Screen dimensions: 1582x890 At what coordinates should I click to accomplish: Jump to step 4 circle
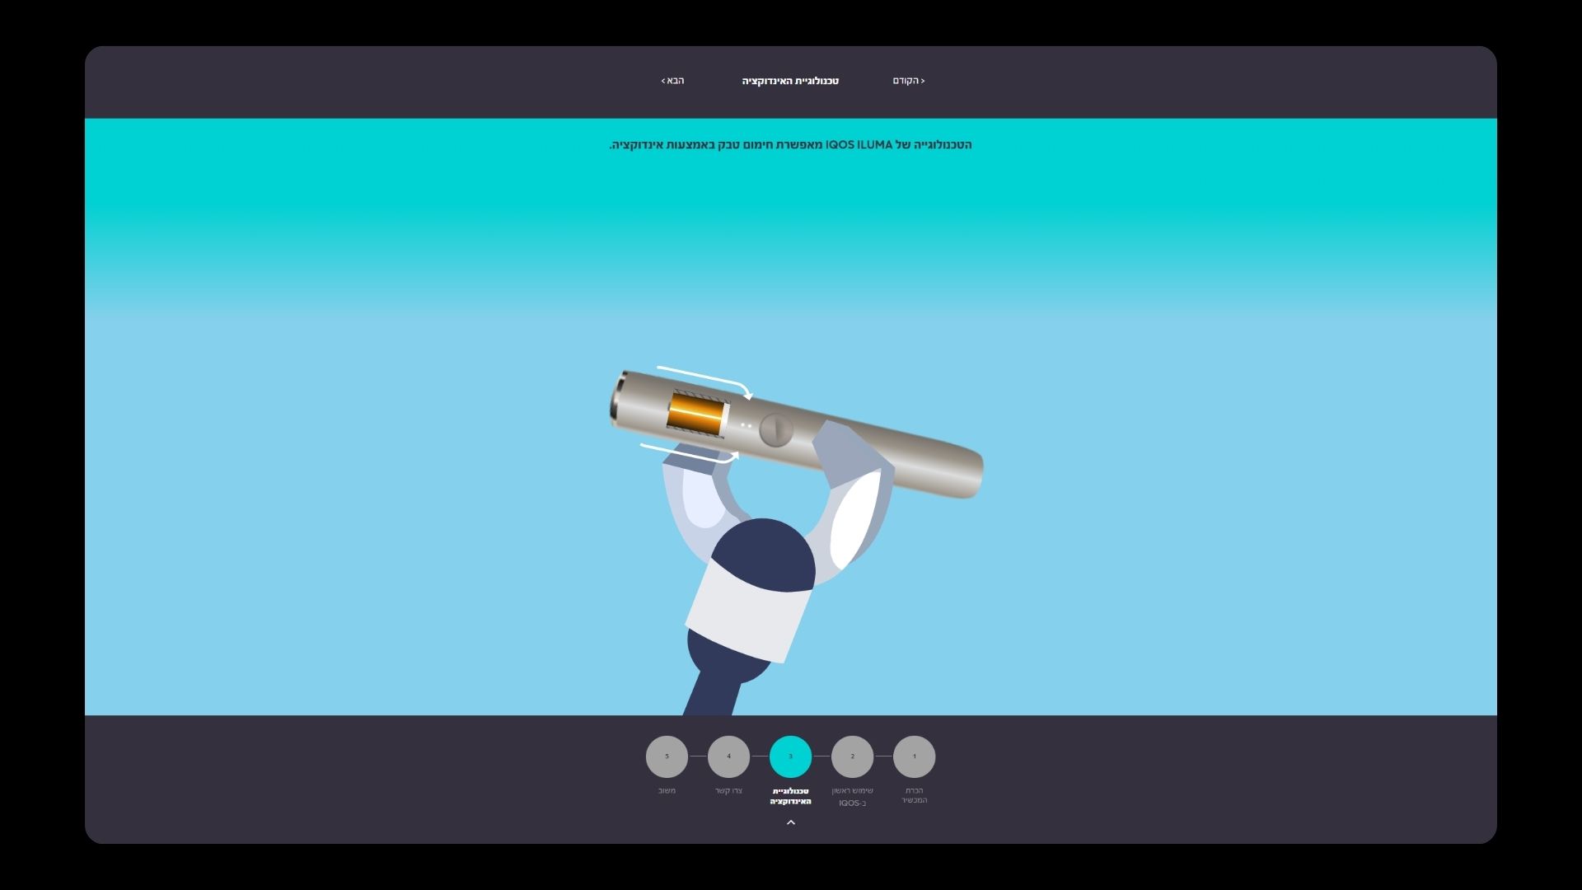728,756
